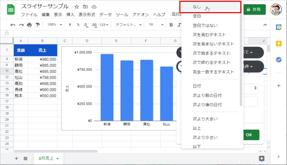The width and height of the screenshot is (287, 165).
Task: Open the データ menu
Action: 105,15
